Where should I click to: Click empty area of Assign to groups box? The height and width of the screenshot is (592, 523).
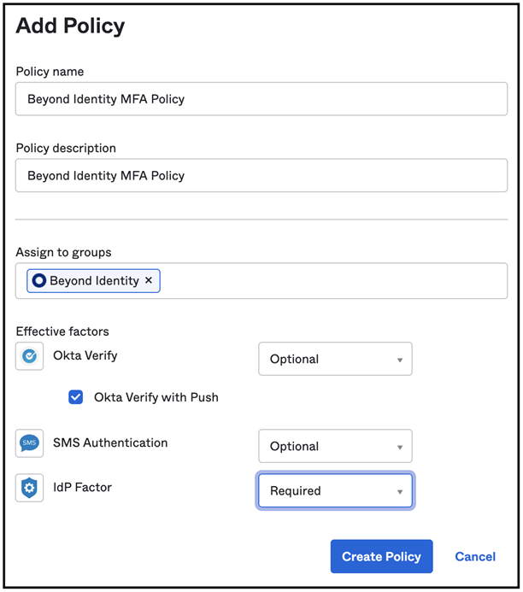point(333,281)
